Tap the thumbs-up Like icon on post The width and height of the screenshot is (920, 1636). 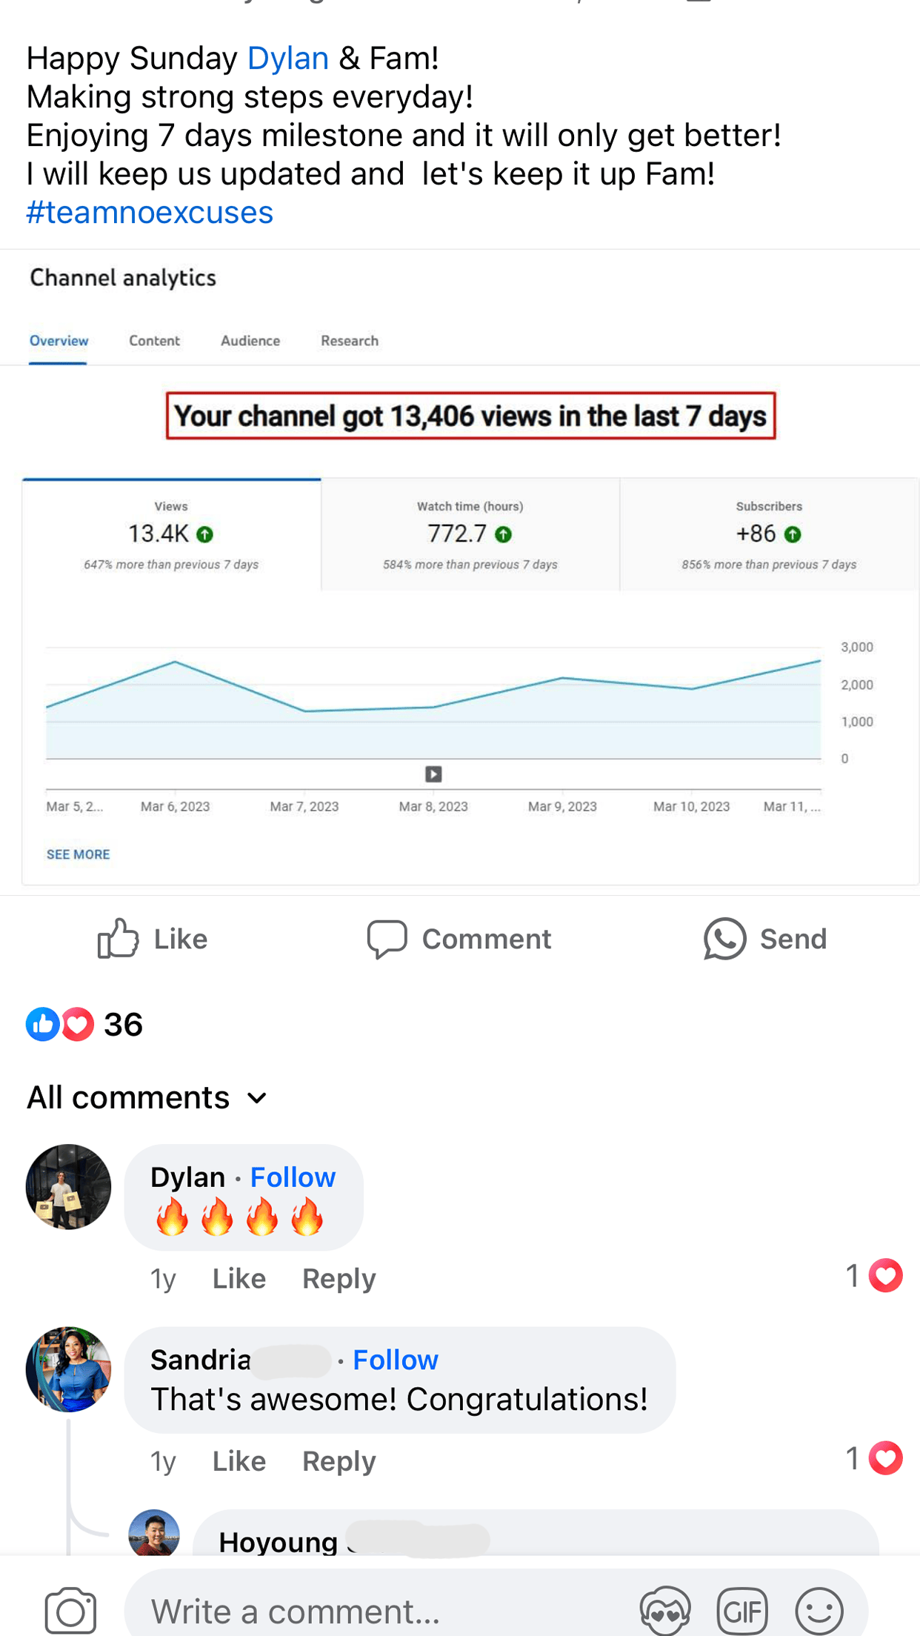click(x=119, y=939)
